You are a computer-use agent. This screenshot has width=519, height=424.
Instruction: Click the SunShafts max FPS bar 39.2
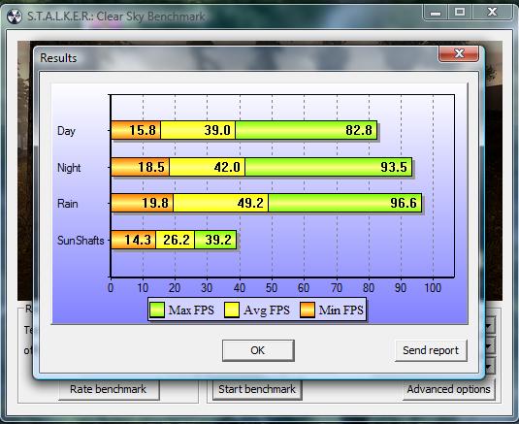215,240
